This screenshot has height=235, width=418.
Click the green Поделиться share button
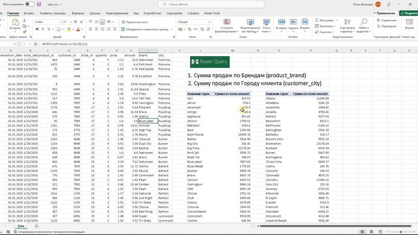coord(409,13)
